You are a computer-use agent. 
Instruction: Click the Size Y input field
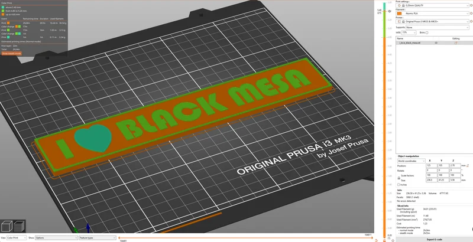tap(443, 180)
